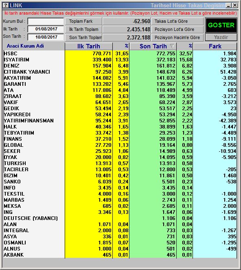Click the Araci Kurum Adi header
This screenshot has height=270, width=241.
pyautogui.click(x=25, y=46)
